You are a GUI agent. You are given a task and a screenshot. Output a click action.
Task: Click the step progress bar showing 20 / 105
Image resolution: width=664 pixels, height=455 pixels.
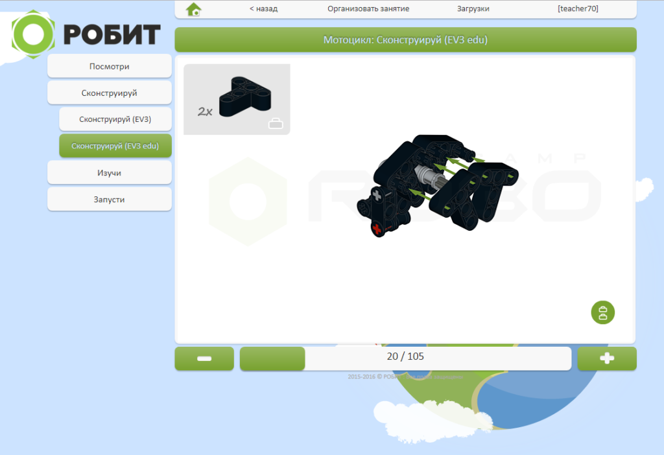coord(405,358)
